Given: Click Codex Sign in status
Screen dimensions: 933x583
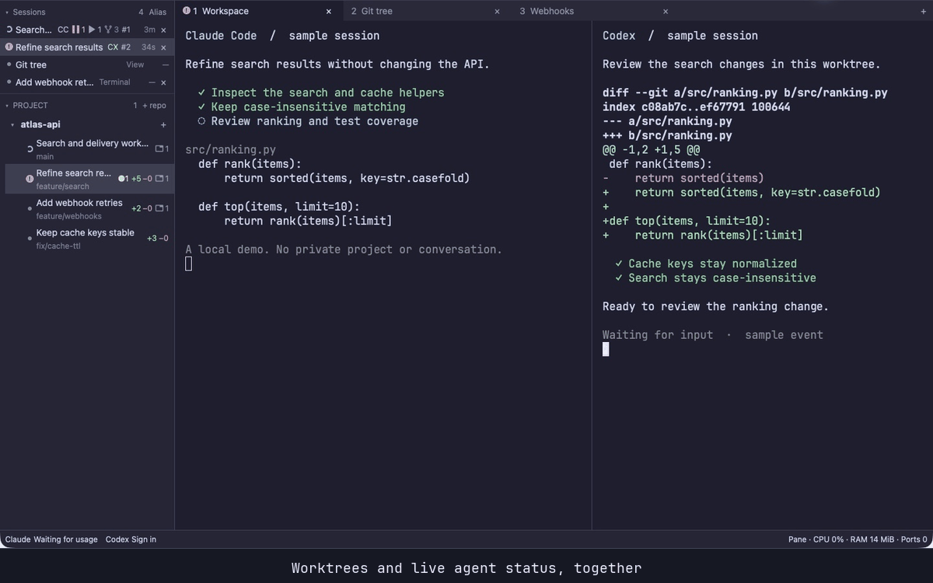Looking at the screenshot, I should 131,539.
